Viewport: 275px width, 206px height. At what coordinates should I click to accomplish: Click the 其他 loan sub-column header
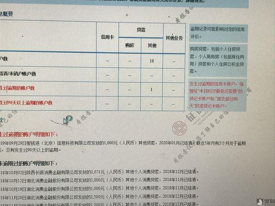[x=152, y=46]
